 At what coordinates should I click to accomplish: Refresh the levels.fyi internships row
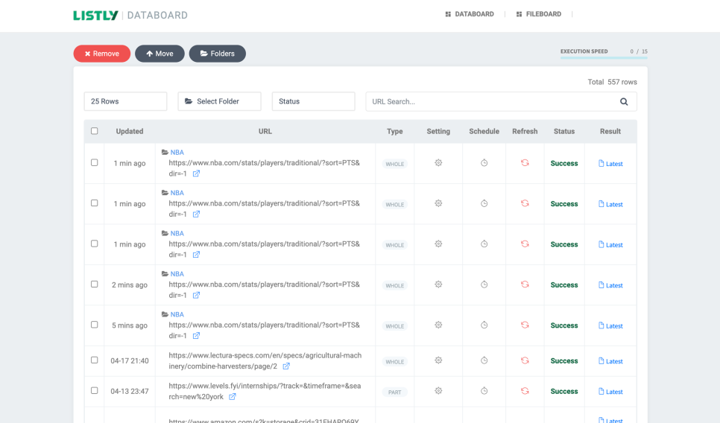pos(525,391)
